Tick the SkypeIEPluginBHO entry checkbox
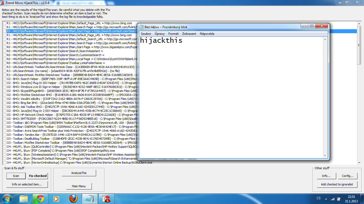364x204 pixels. 5,91
